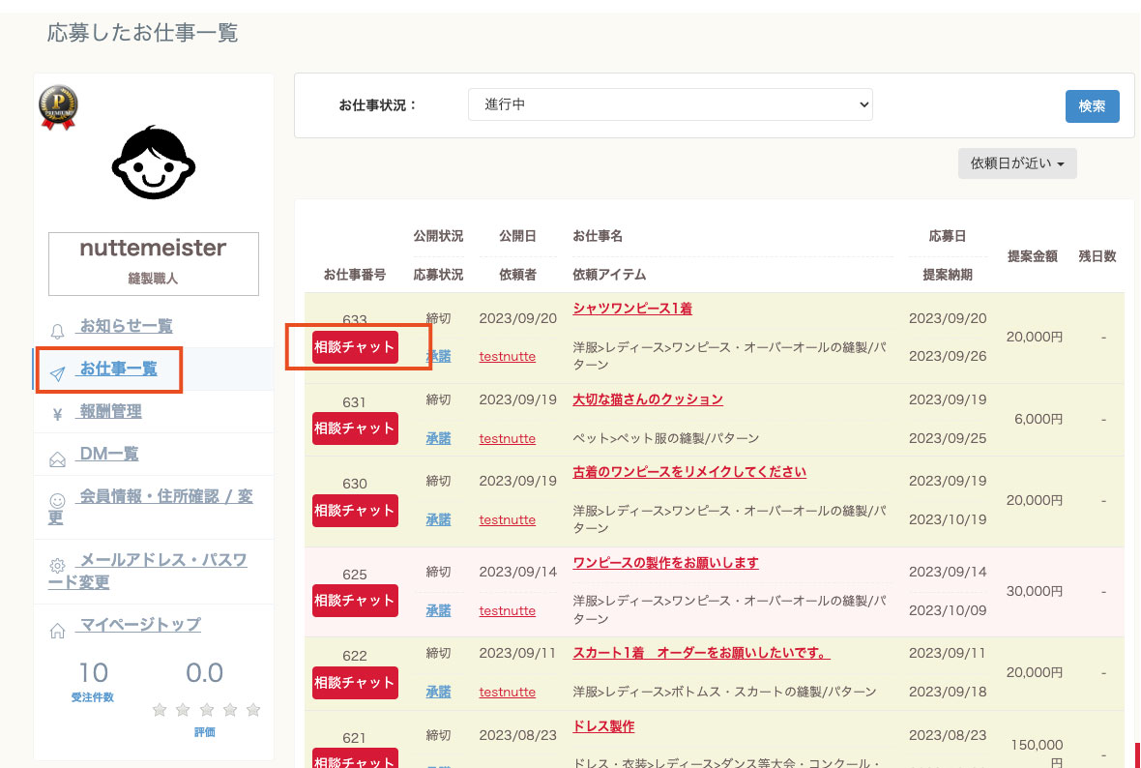Image resolution: width=1141 pixels, height=768 pixels.
Task: Click the yen icon beside 報酬管理
Action: tap(57, 416)
